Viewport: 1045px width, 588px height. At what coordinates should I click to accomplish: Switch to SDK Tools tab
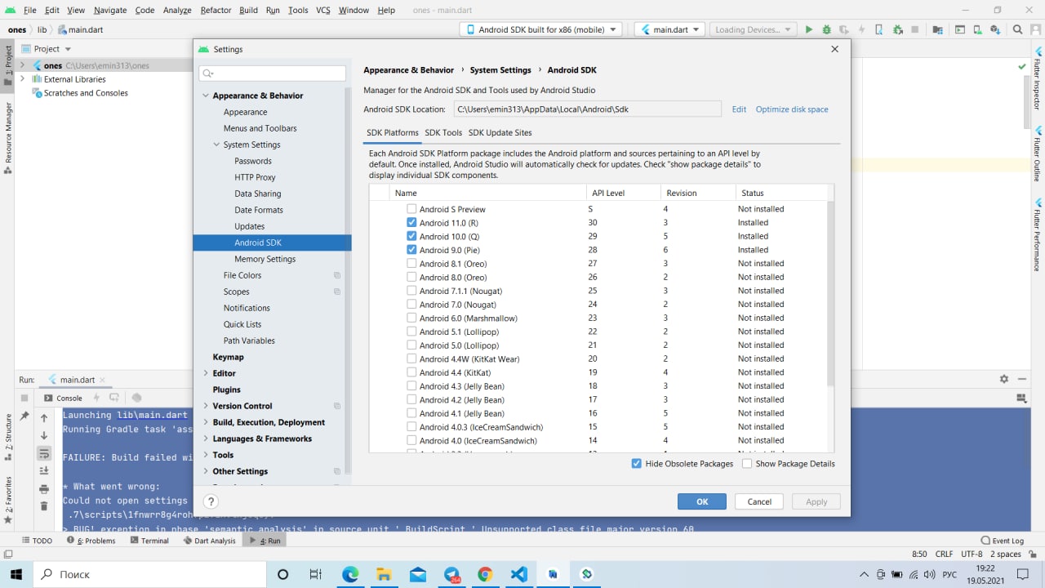[443, 132]
